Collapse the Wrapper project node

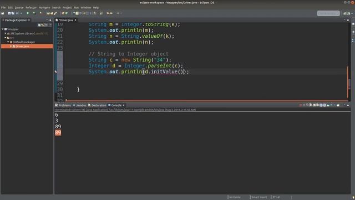pyautogui.click(x=2, y=29)
